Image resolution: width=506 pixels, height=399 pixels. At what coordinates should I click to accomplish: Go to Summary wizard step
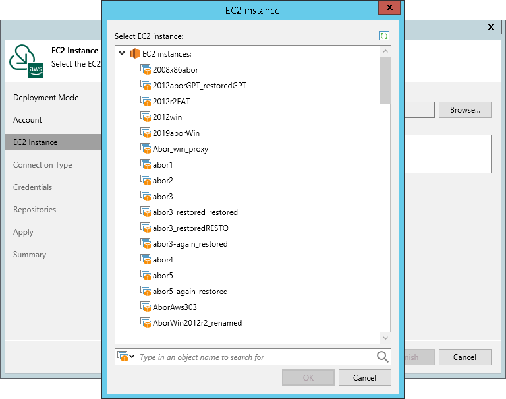tap(30, 255)
